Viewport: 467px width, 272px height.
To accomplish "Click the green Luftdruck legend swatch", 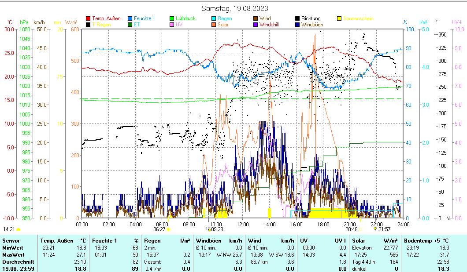I will pyautogui.click(x=172, y=19).
